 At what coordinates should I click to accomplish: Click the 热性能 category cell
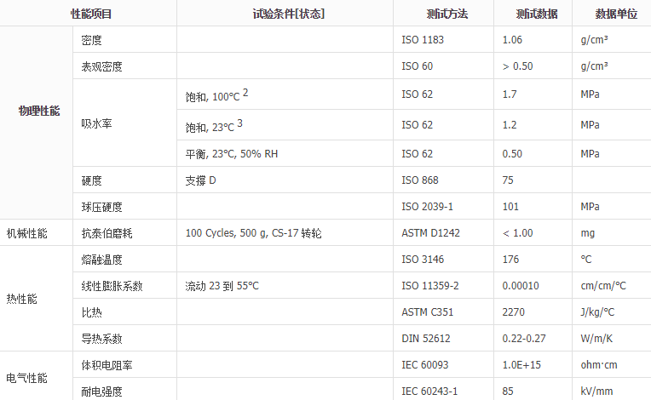pos(21,299)
